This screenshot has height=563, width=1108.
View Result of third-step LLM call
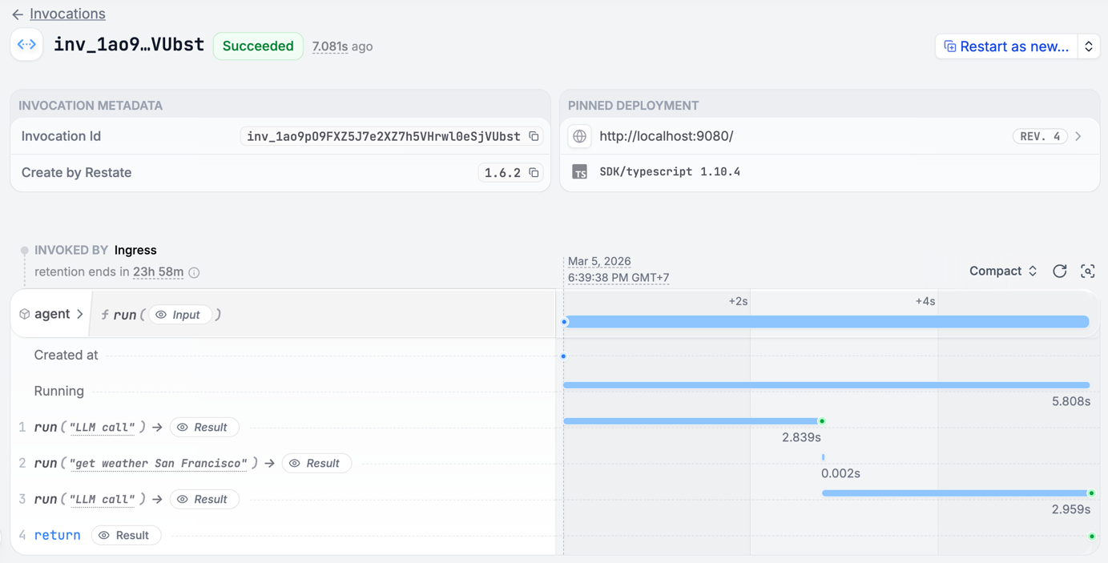tap(203, 500)
